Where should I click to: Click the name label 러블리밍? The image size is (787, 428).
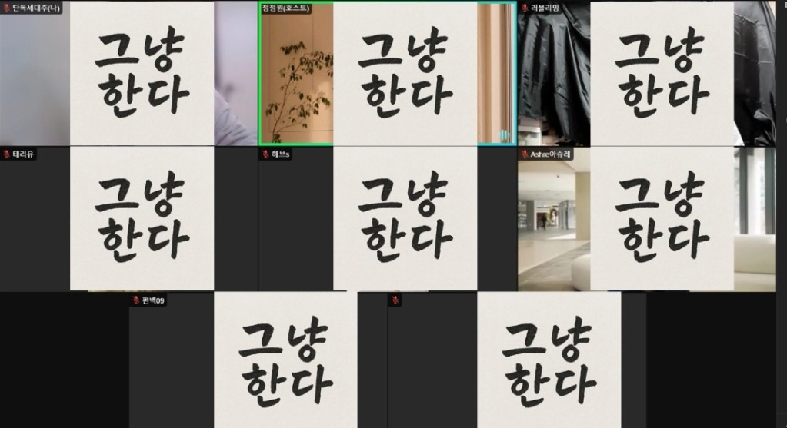(x=545, y=8)
